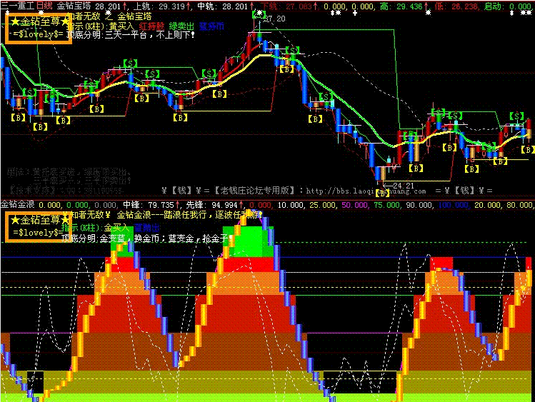535x402 pixels.
Task: Click the text 三天一平台,不上则下!
Action: [x=149, y=34]
